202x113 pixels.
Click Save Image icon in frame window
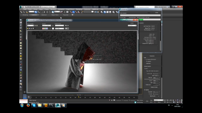pos(28,29)
